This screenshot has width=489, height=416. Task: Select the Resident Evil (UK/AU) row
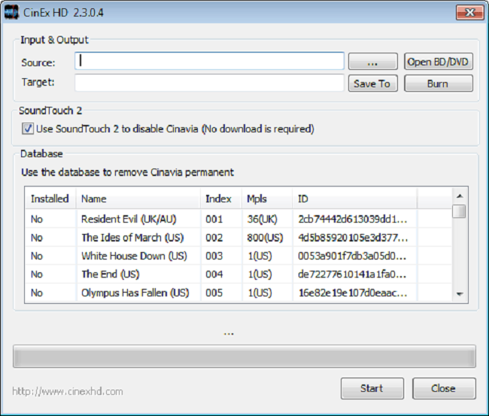pyautogui.click(x=238, y=219)
